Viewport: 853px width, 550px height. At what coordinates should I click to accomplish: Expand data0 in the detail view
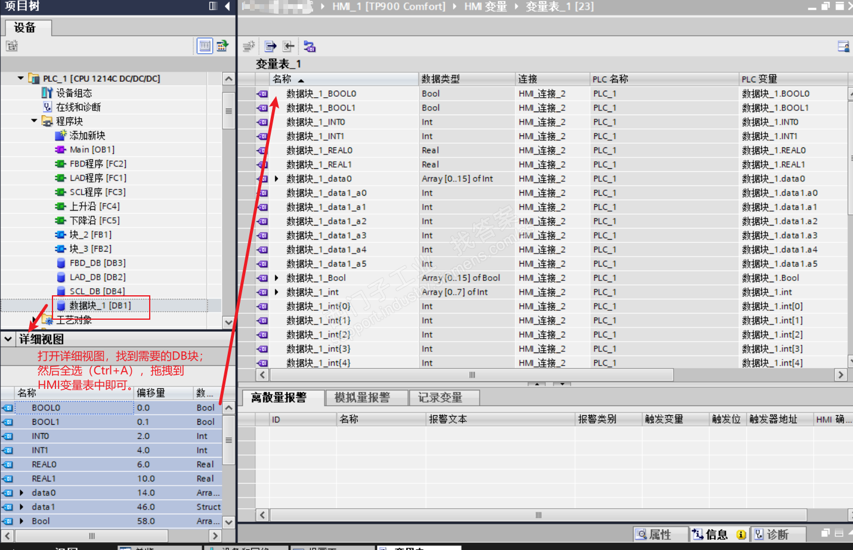pyautogui.click(x=22, y=493)
